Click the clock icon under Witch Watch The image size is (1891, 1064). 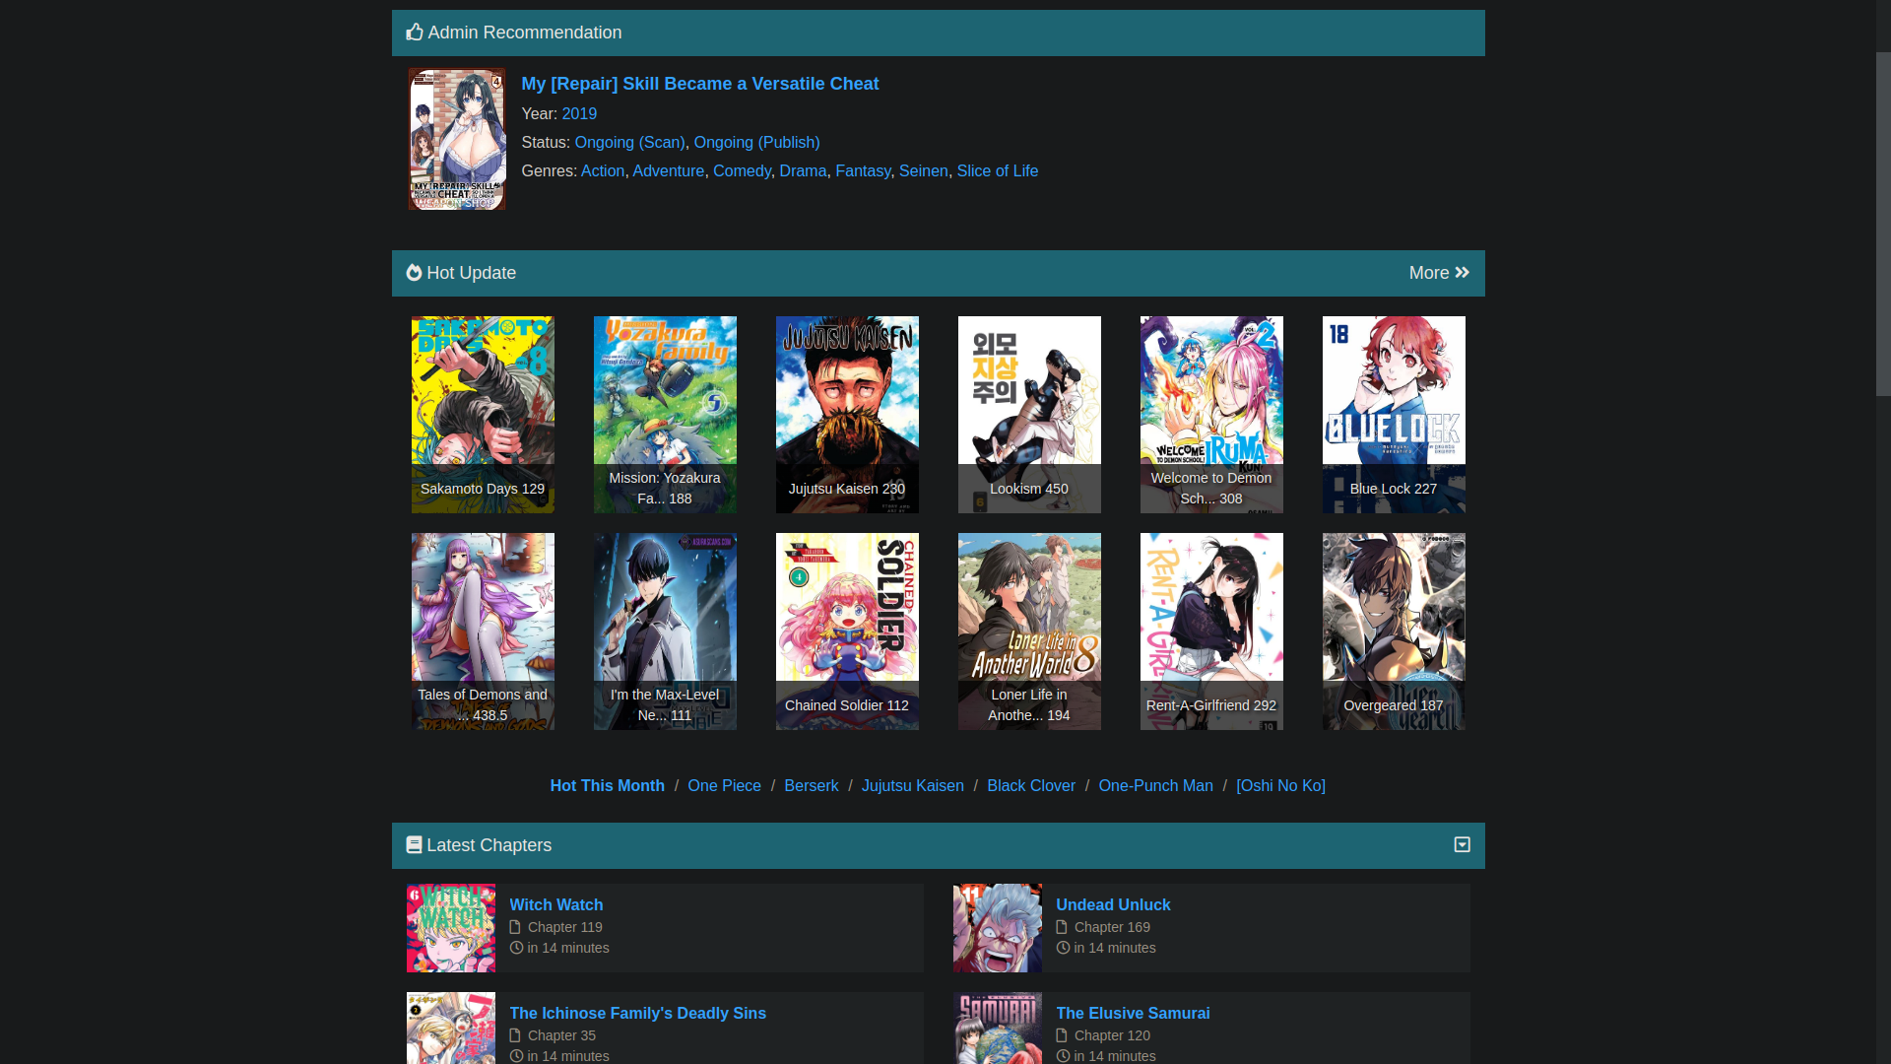point(516,948)
